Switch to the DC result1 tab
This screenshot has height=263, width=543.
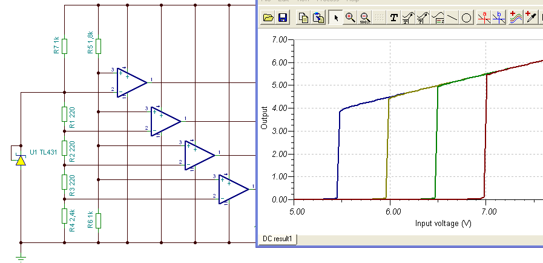point(277,239)
